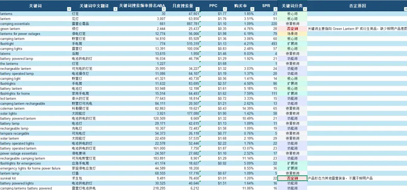
Task: Open the 关键词分类 column filter dropdown
Action: pyautogui.click(x=305, y=9)
